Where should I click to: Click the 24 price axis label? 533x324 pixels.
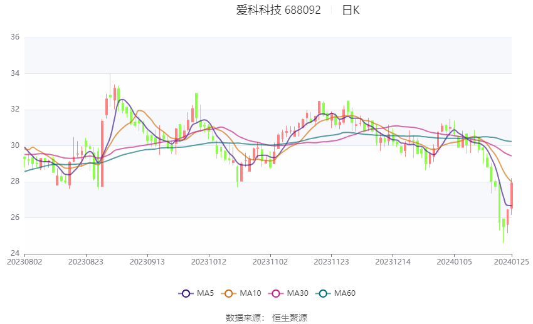15,253
